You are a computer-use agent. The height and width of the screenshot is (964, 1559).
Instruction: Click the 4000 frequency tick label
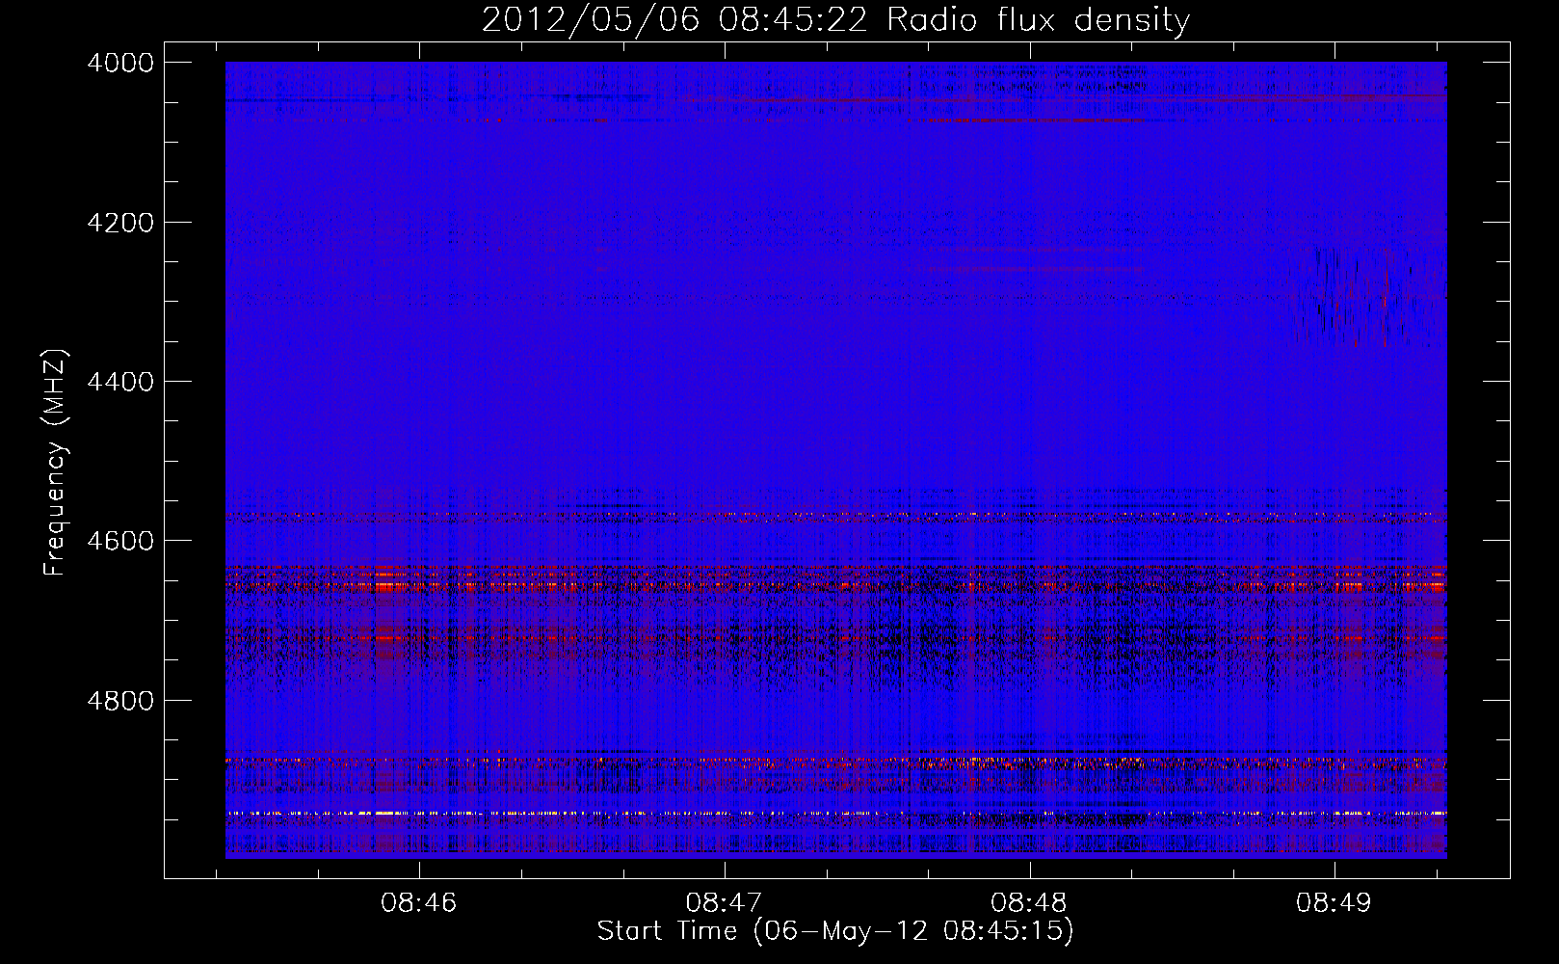(120, 63)
